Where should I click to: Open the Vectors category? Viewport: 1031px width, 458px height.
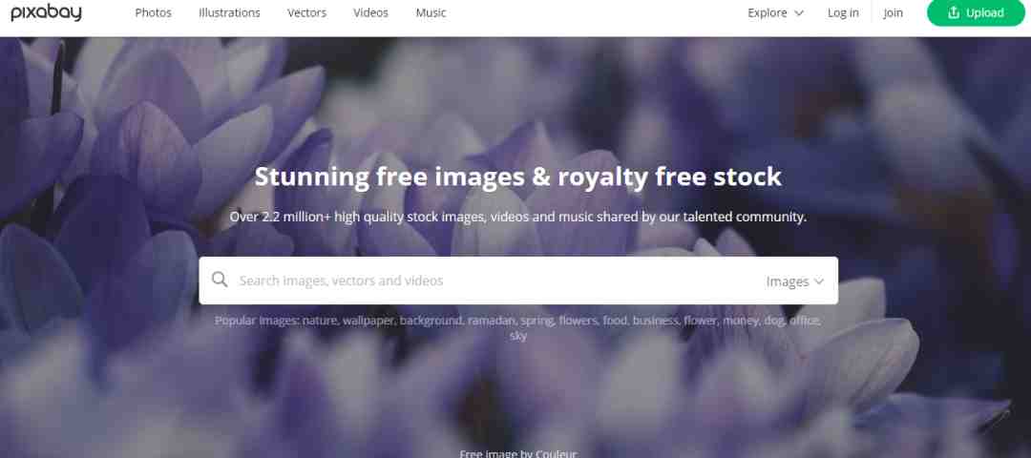[x=307, y=12]
